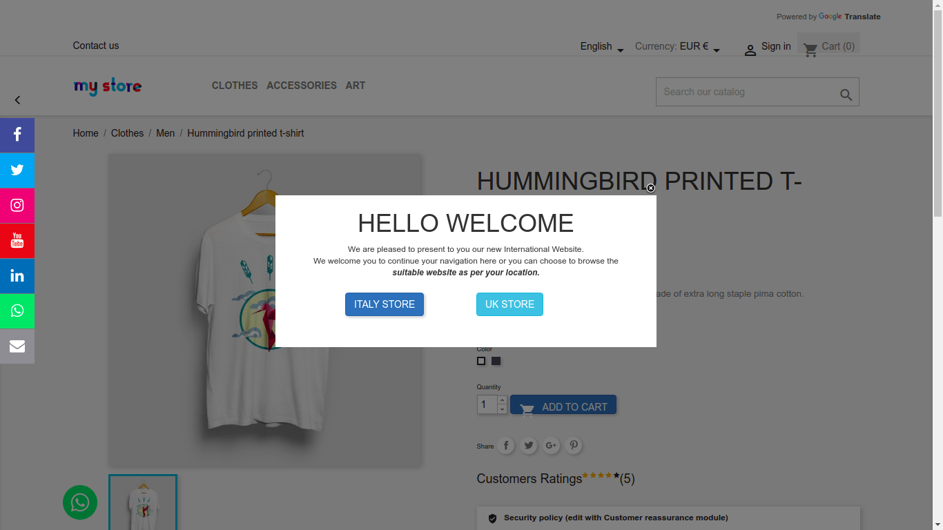Increase quantity with the up stepper arrow
Image resolution: width=943 pixels, height=530 pixels.
click(x=502, y=400)
